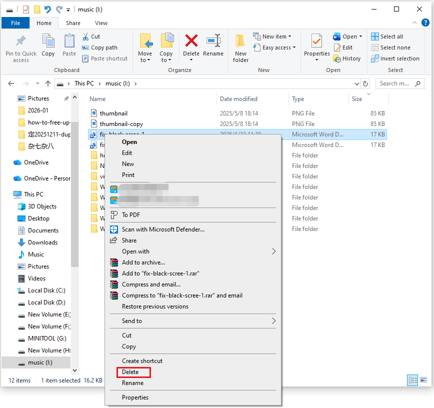
Task: Choose Delete from the context menu
Action: tap(130, 372)
